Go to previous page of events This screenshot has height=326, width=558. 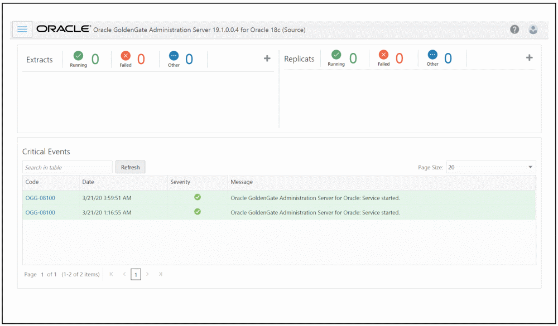click(x=124, y=274)
